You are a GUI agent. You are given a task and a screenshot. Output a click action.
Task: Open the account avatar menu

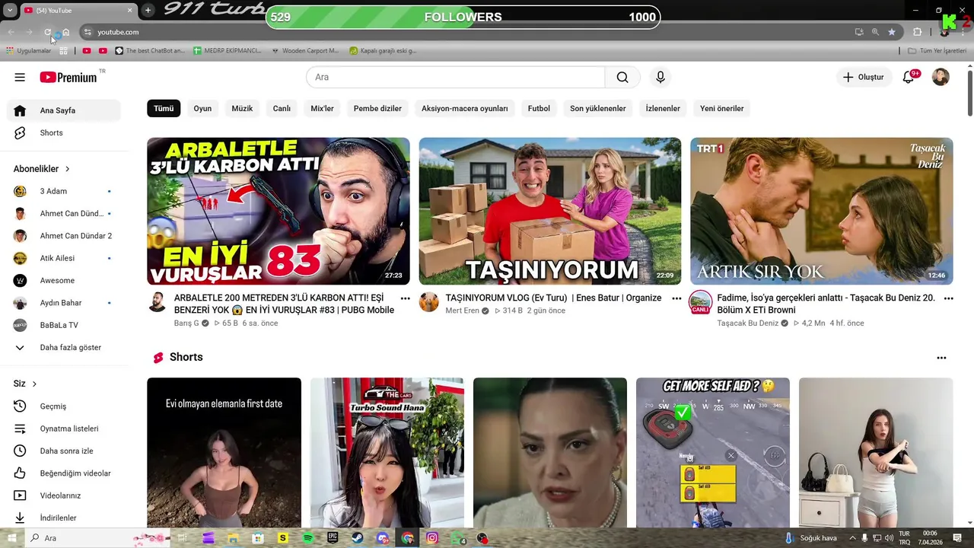[x=941, y=77]
